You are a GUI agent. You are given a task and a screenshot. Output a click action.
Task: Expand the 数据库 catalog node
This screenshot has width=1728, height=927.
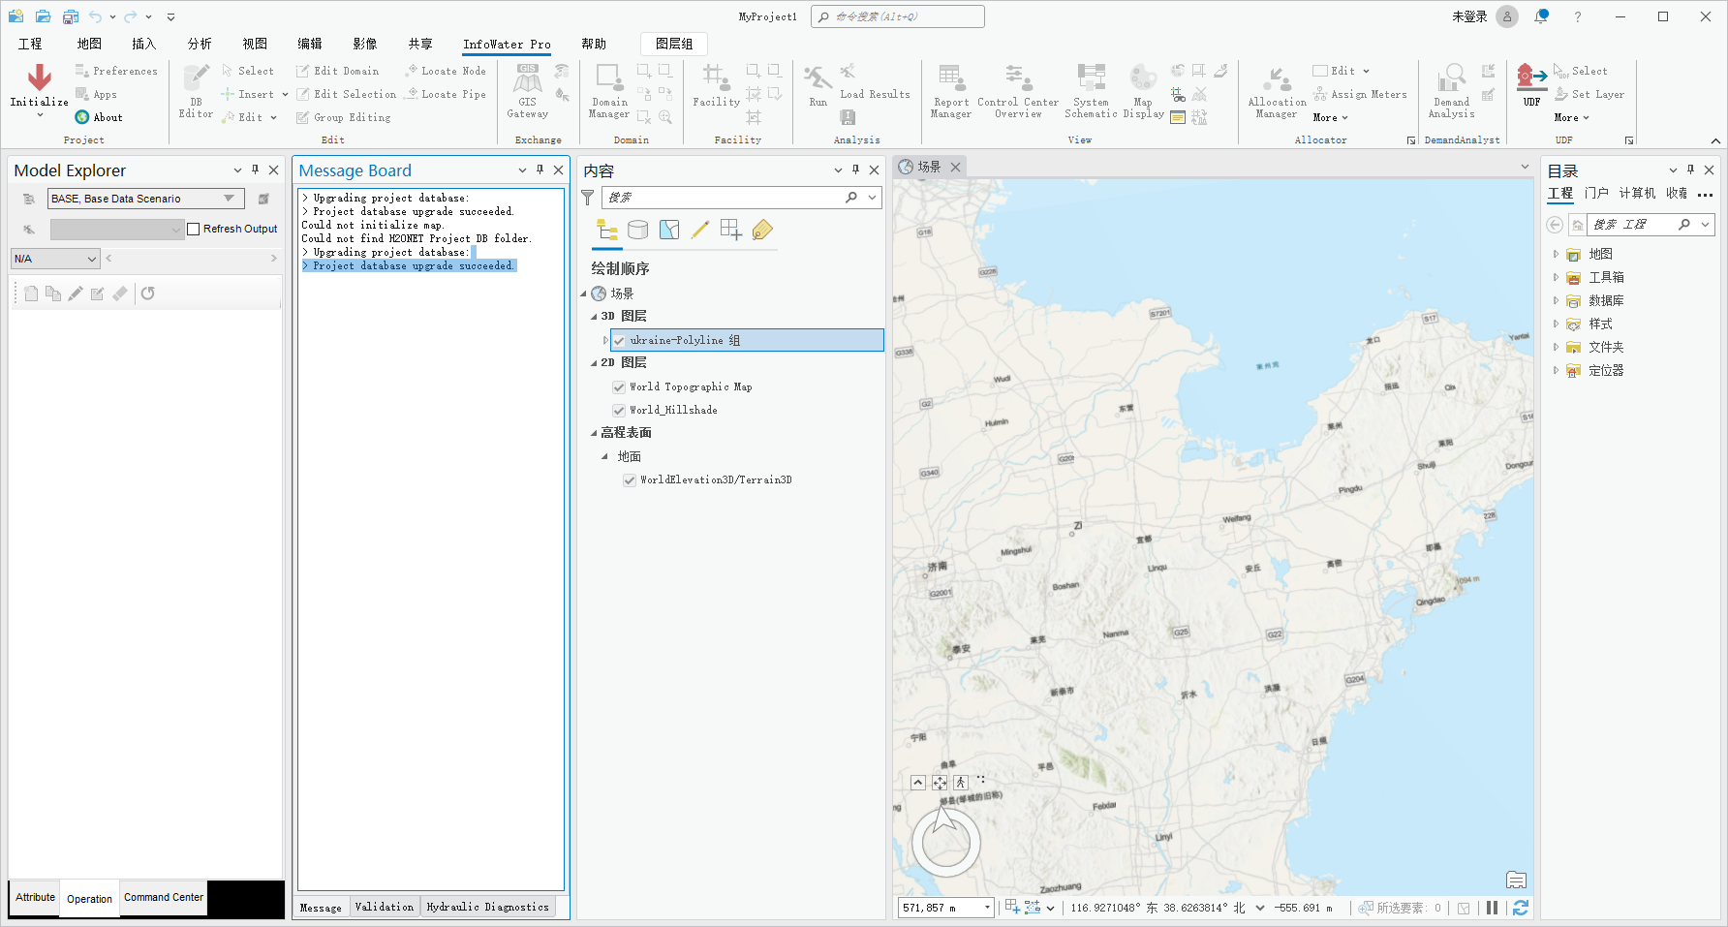[x=1556, y=300]
